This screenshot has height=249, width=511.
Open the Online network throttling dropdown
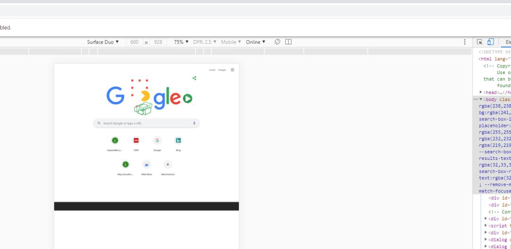(255, 42)
